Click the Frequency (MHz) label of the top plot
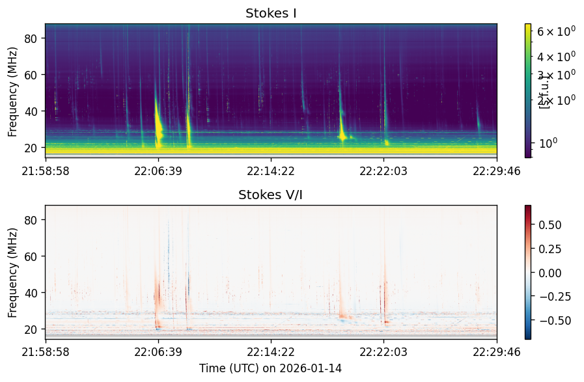Image resolution: width=584 pixels, height=382 pixels. tap(12, 92)
